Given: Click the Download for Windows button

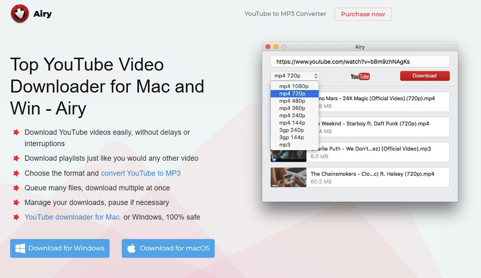Looking at the screenshot, I should click(x=60, y=248).
